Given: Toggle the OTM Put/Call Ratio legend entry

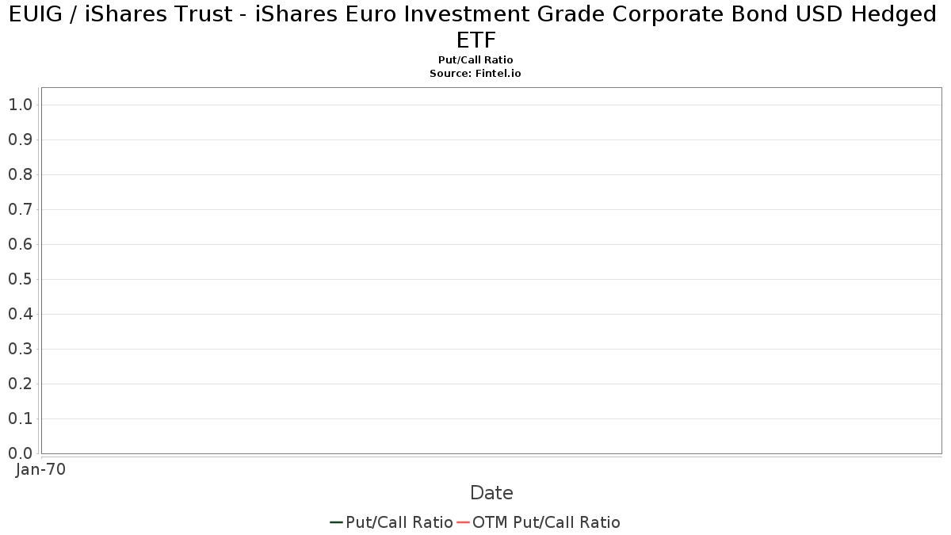Looking at the screenshot, I should pos(546,522).
